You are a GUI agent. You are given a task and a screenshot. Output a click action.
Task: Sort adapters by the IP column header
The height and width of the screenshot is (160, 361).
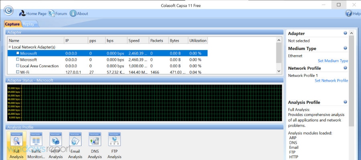76,41
